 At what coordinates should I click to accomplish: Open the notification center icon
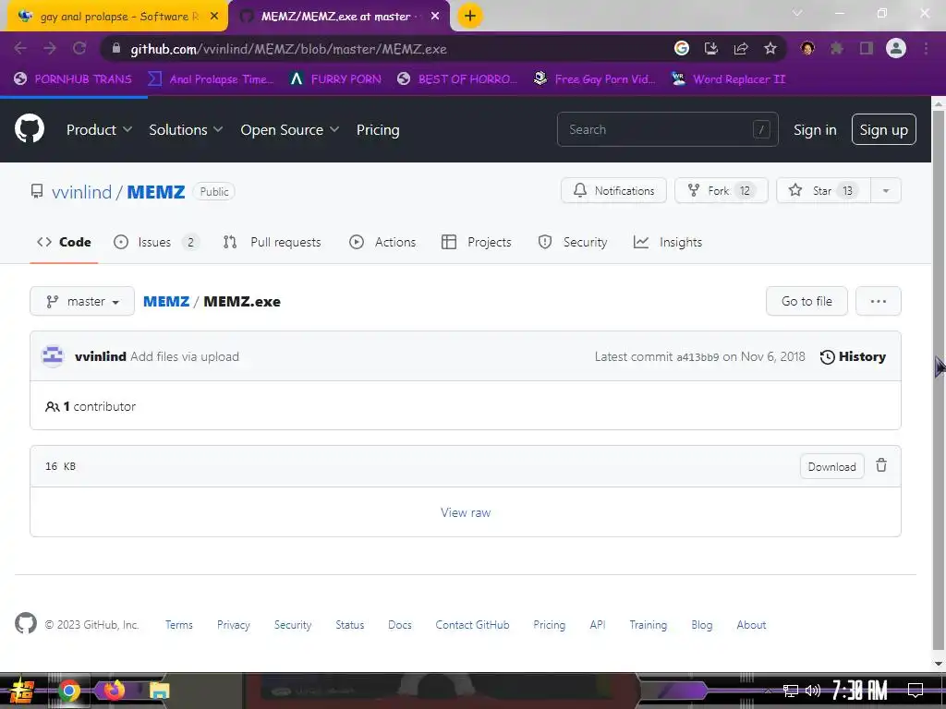[x=916, y=690]
